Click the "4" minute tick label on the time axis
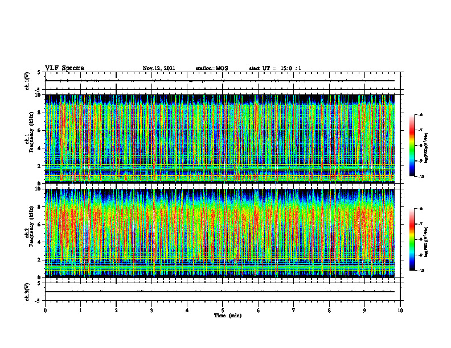Viewport: 451px width, 348px height. [x=187, y=310]
